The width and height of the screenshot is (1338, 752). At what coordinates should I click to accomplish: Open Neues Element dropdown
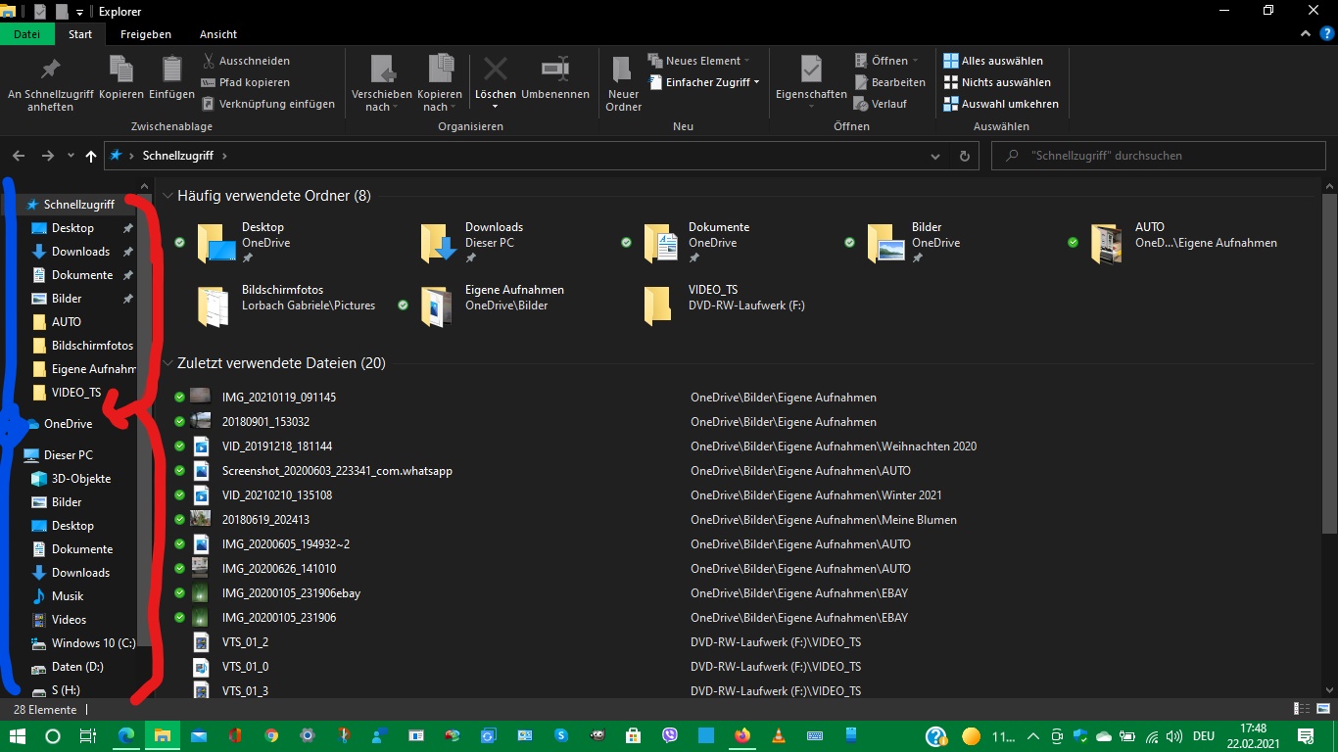pos(698,61)
